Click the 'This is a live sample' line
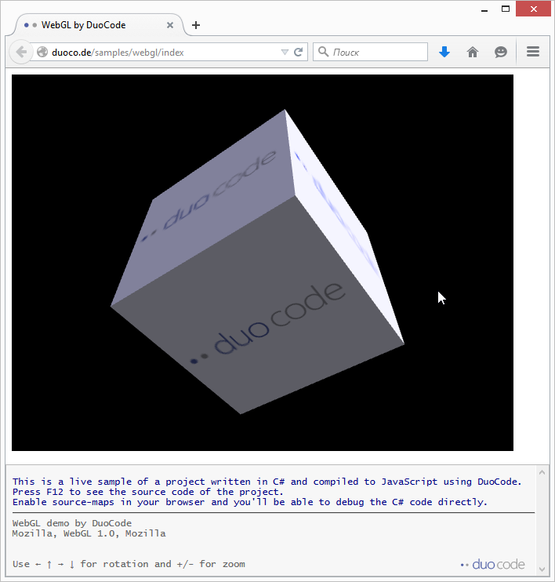 267,482
